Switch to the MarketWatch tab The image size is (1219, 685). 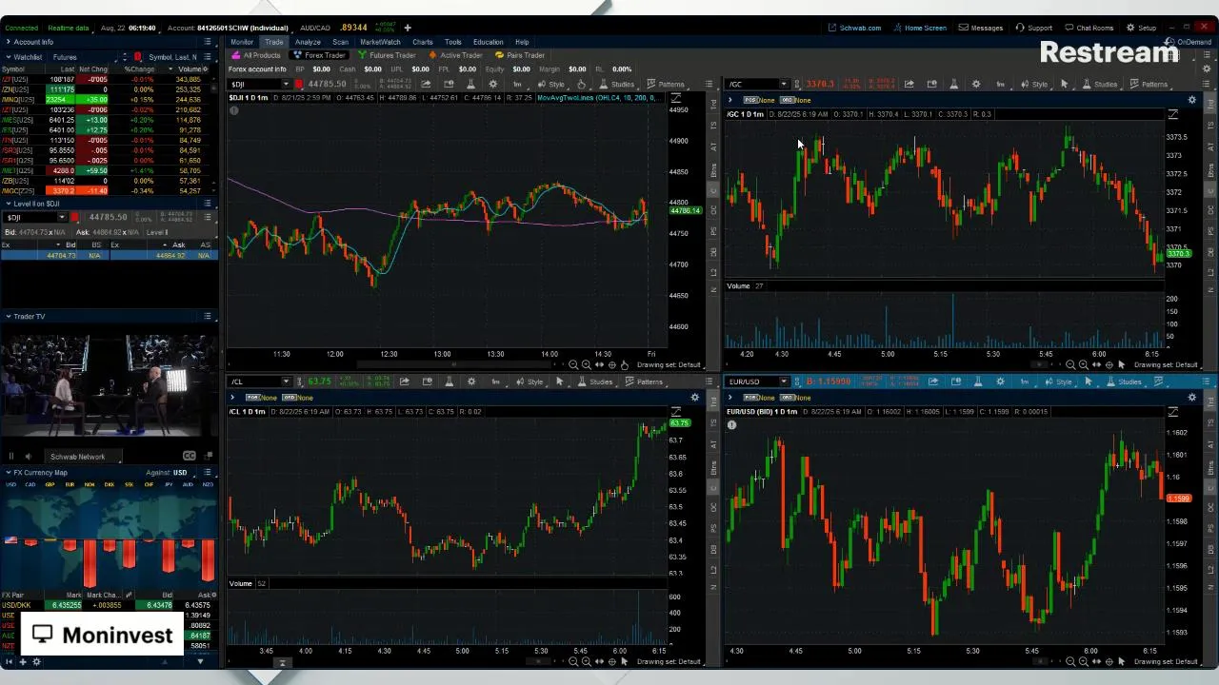pos(380,42)
